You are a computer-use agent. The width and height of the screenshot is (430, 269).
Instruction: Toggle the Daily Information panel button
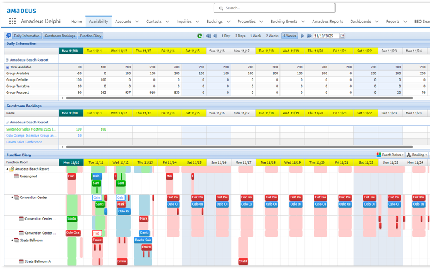coord(27,36)
